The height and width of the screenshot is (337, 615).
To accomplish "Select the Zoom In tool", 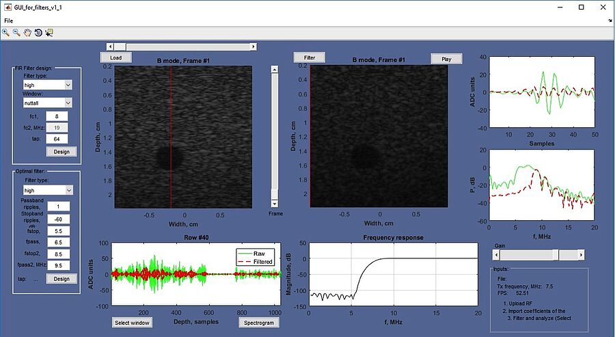I will (6, 32).
